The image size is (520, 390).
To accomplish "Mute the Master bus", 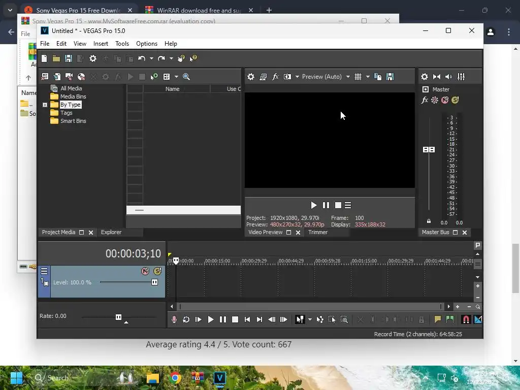I will (445, 100).
